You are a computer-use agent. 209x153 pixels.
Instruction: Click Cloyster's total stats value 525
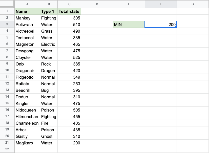pyautogui.click(x=69, y=57)
